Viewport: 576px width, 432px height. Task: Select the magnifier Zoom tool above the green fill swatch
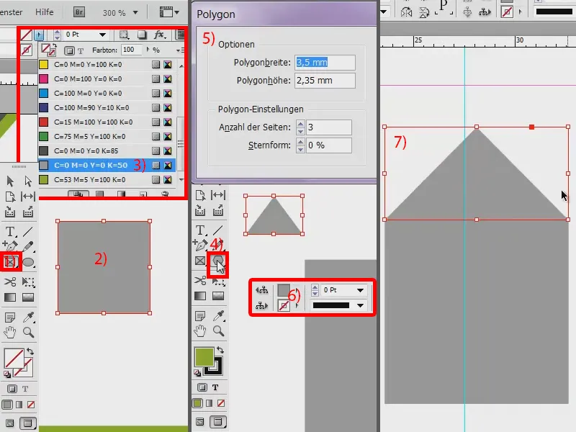click(219, 331)
